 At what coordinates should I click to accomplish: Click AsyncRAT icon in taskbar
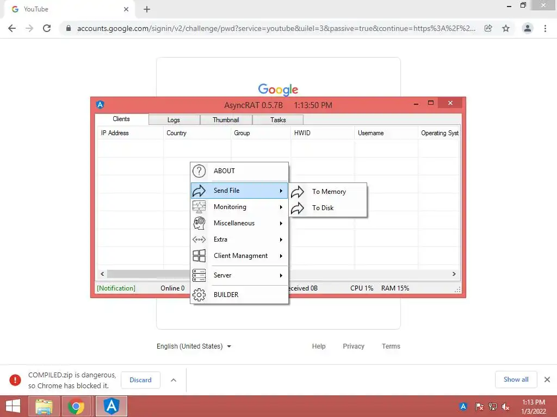pyautogui.click(x=111, y=406)
